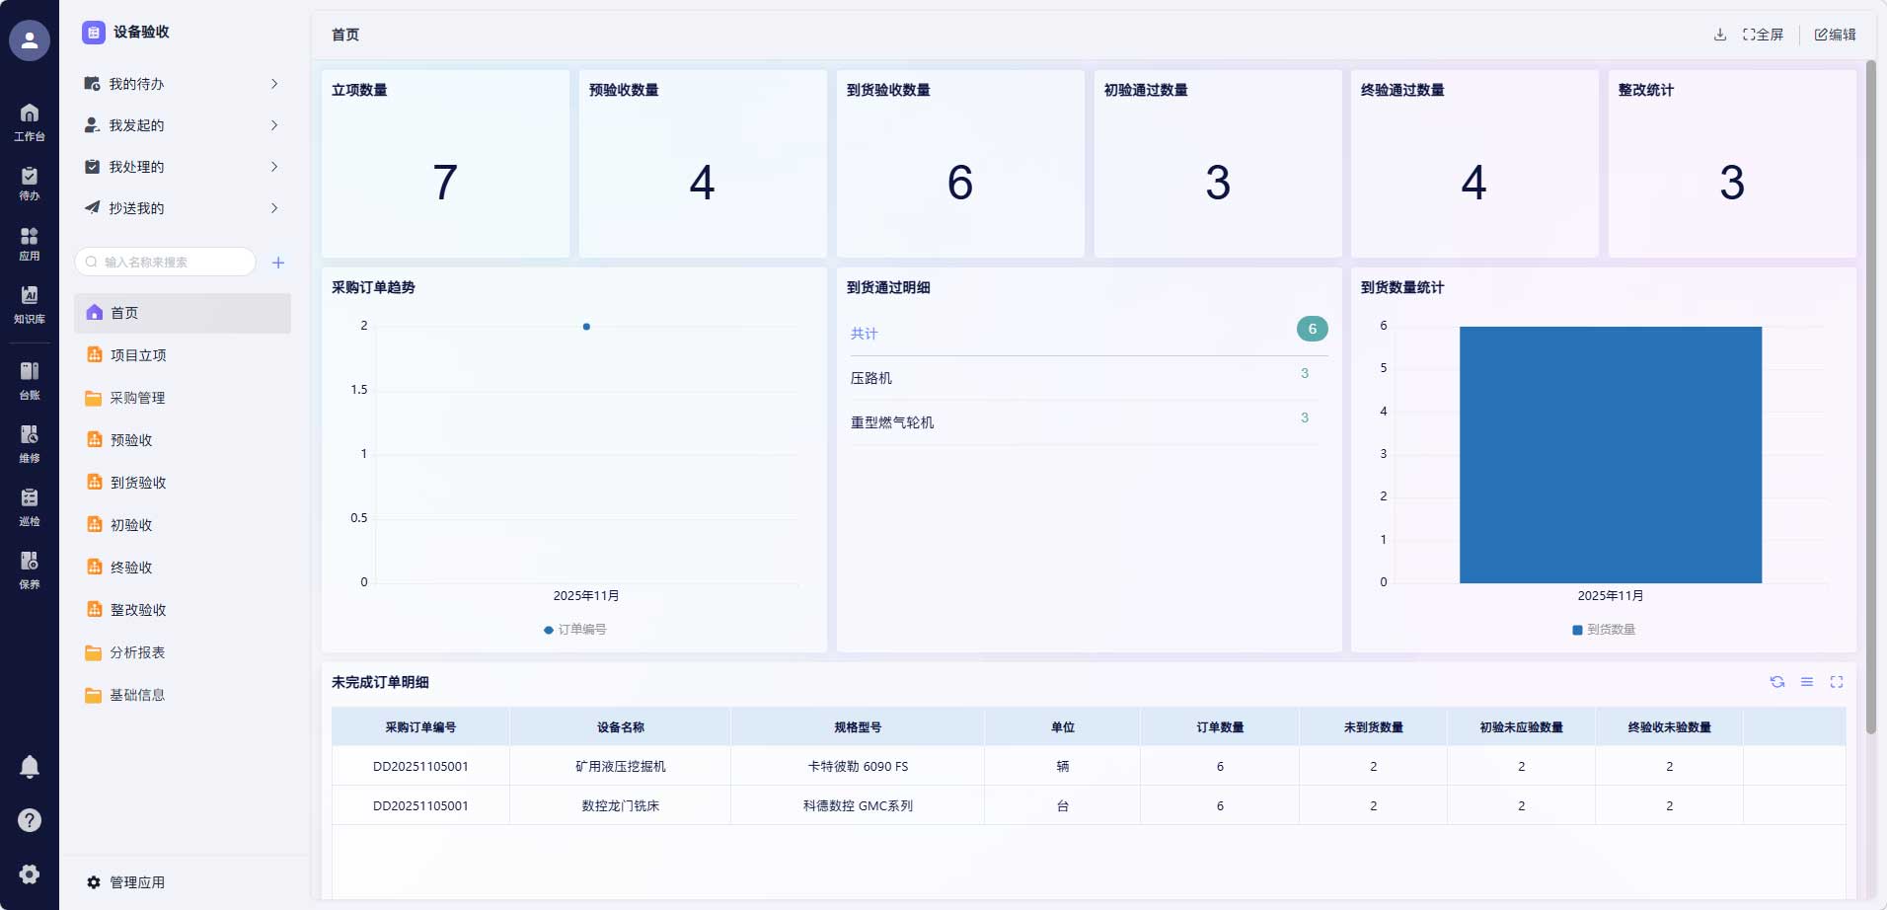This screenshot has width=1887, height=910.
Task: Refresh the unfinished orders table
Action: tap(1777, 682)
